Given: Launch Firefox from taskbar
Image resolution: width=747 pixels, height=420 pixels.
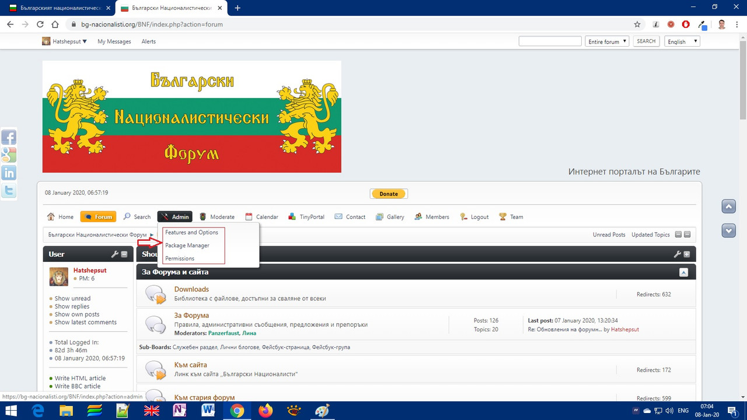Looking at the screenshot, I should (x=266, y=411).
